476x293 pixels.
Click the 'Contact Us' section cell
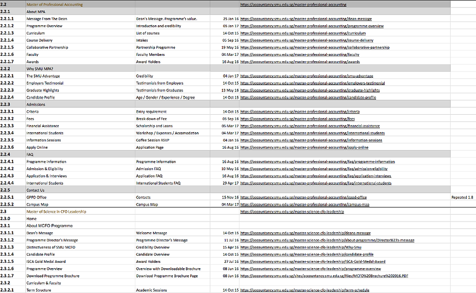(x=80, y=190)
